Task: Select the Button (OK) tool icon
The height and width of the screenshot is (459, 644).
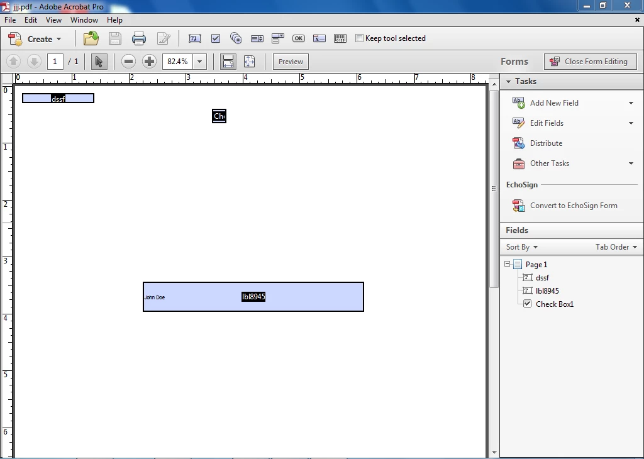Action: tap(299, 38)
